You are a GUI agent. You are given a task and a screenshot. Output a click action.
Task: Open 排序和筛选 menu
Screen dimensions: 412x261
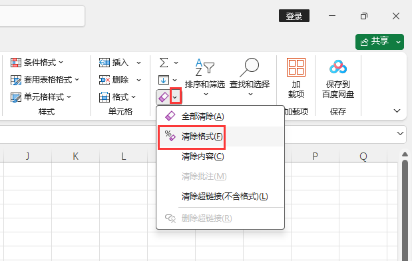[205, 77]
